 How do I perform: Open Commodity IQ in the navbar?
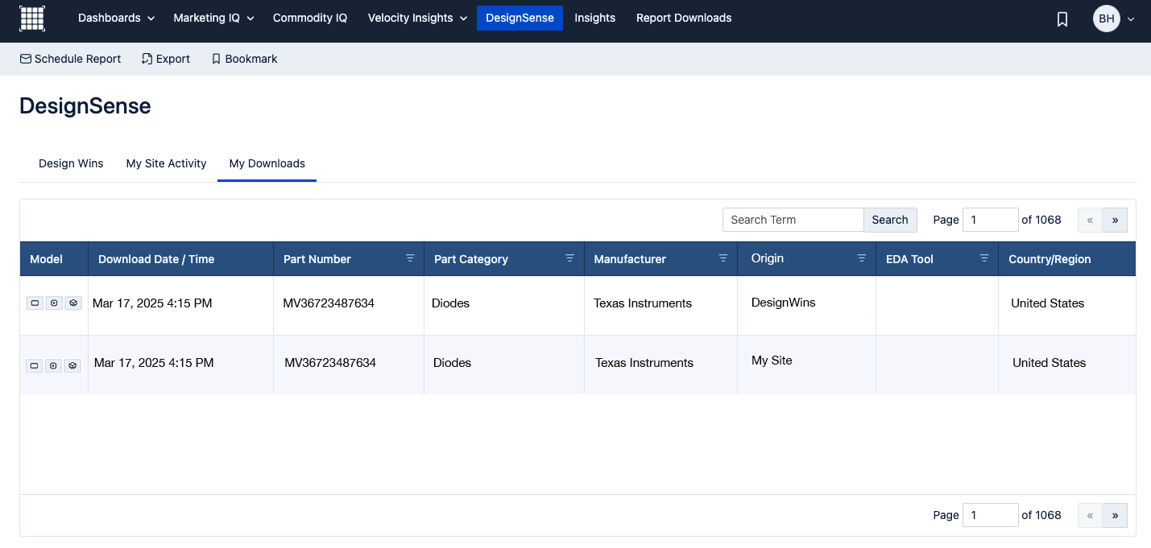click(310, 18)
